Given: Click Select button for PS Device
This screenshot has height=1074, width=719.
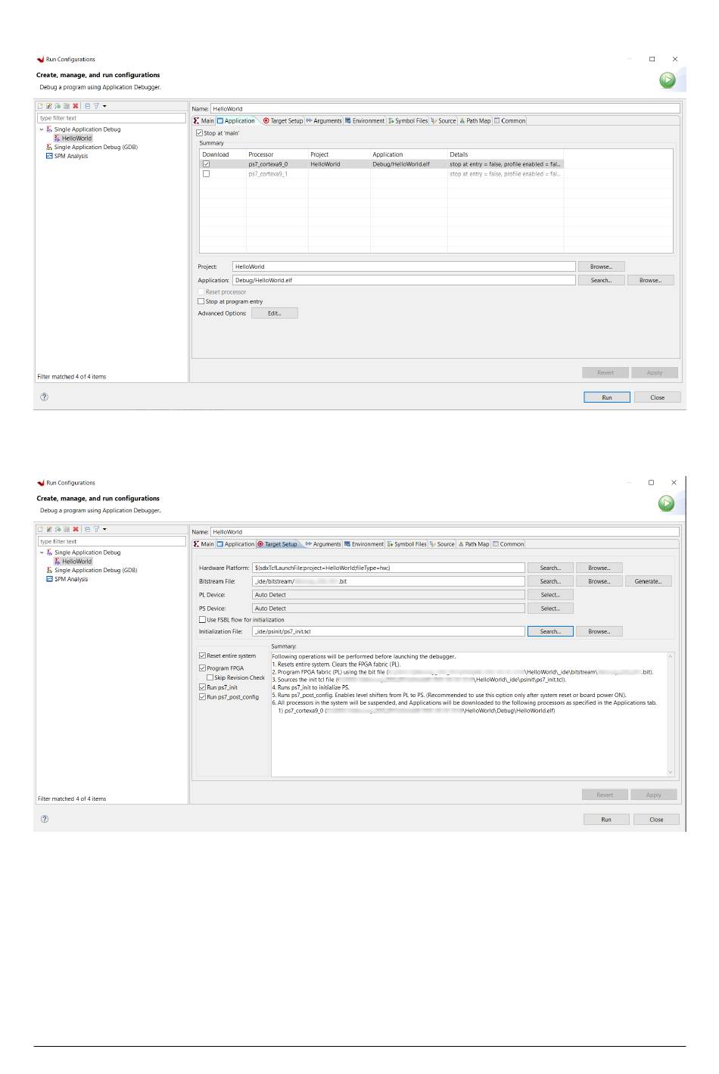Looking at the screenshot, I should pos(550,609).
